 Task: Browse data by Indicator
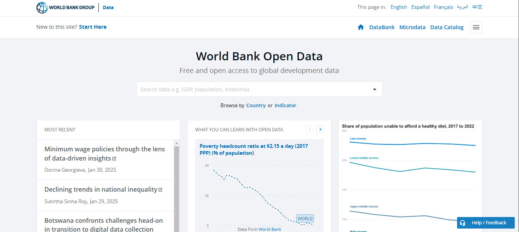pyautogui.click(x=285, y=105)
